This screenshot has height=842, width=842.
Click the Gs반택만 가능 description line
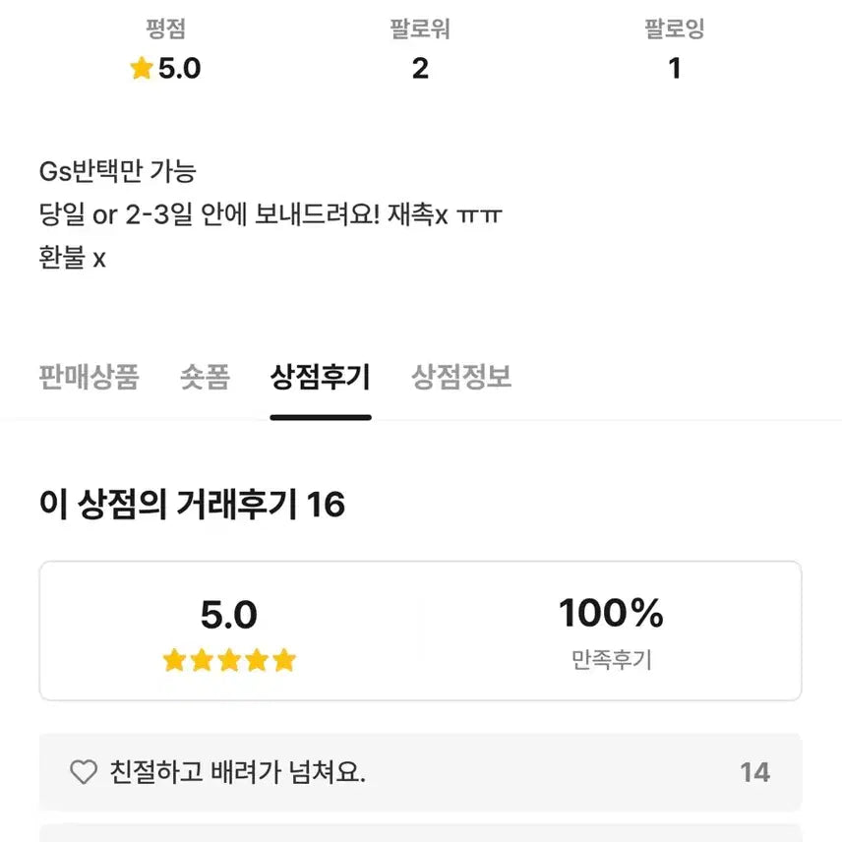pos(117,172)
